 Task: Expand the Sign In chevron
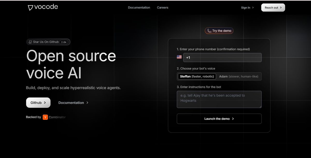[x=253, y=7]
